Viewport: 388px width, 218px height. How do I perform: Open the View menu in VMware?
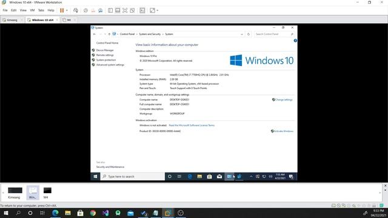(23, 10)
